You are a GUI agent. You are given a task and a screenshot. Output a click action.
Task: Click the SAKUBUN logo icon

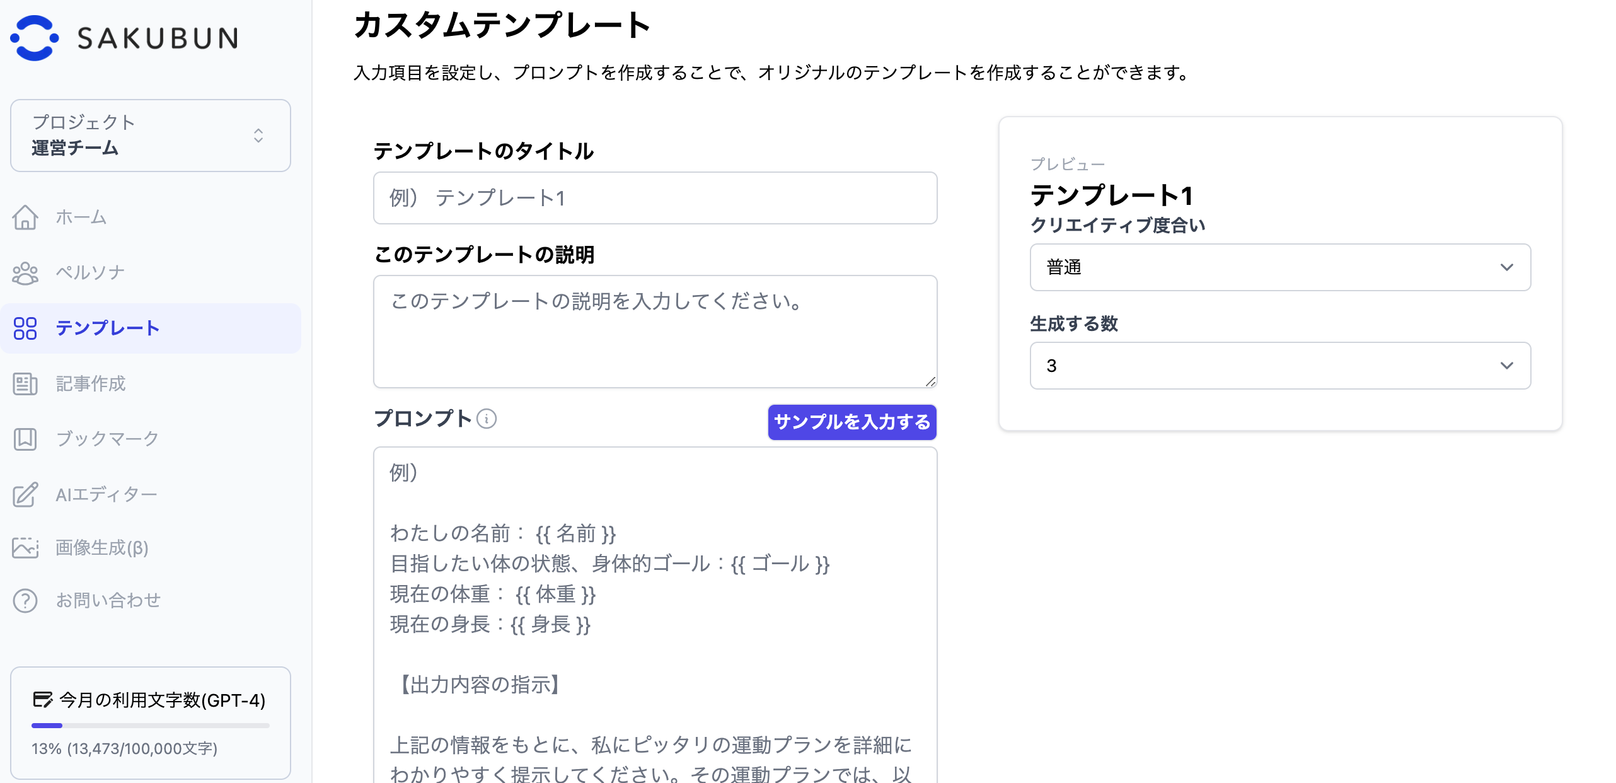(x=35, y=38)
